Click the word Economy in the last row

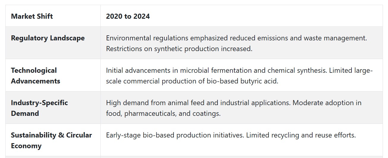pyautogui.click(x=26, y=146)
